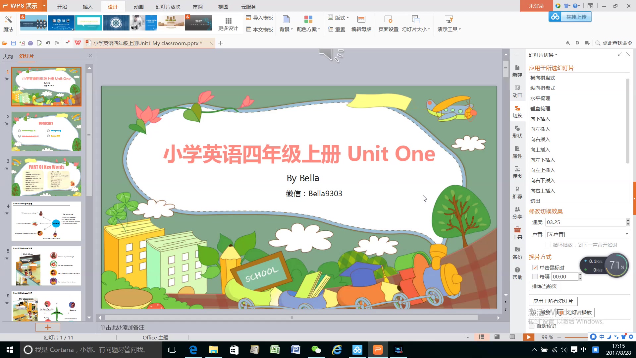636x358 pixels.
Task: Open sidebar Shapes (形状) panel
Action: pyautogui.click(x=517, y=132)
